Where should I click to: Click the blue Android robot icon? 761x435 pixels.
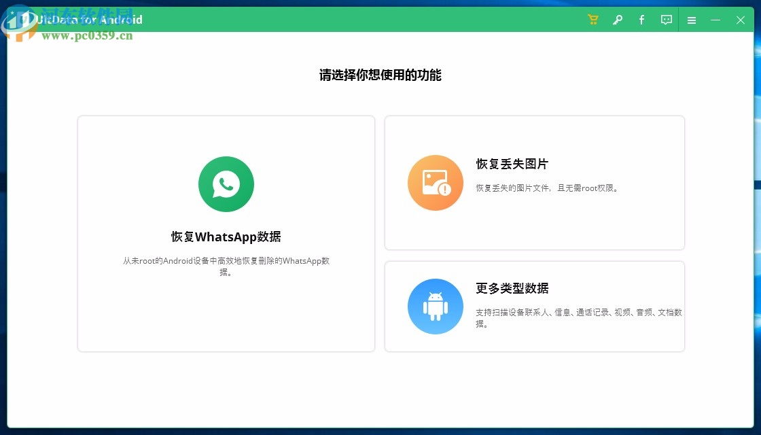tap(435, 306)
